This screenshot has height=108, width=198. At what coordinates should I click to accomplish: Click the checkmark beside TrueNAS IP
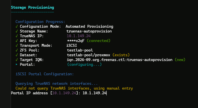pyautogui.click(x=16, y=36)
